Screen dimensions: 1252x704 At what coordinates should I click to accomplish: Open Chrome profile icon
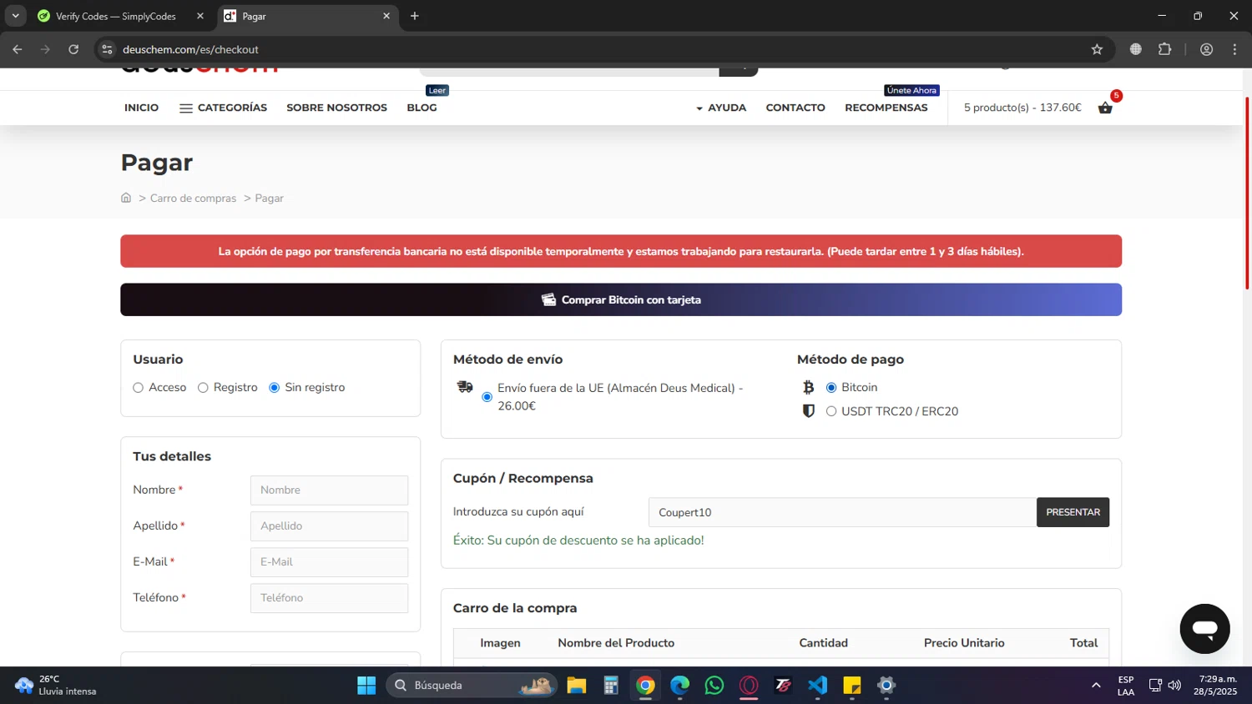click(x=1206, y=49)
